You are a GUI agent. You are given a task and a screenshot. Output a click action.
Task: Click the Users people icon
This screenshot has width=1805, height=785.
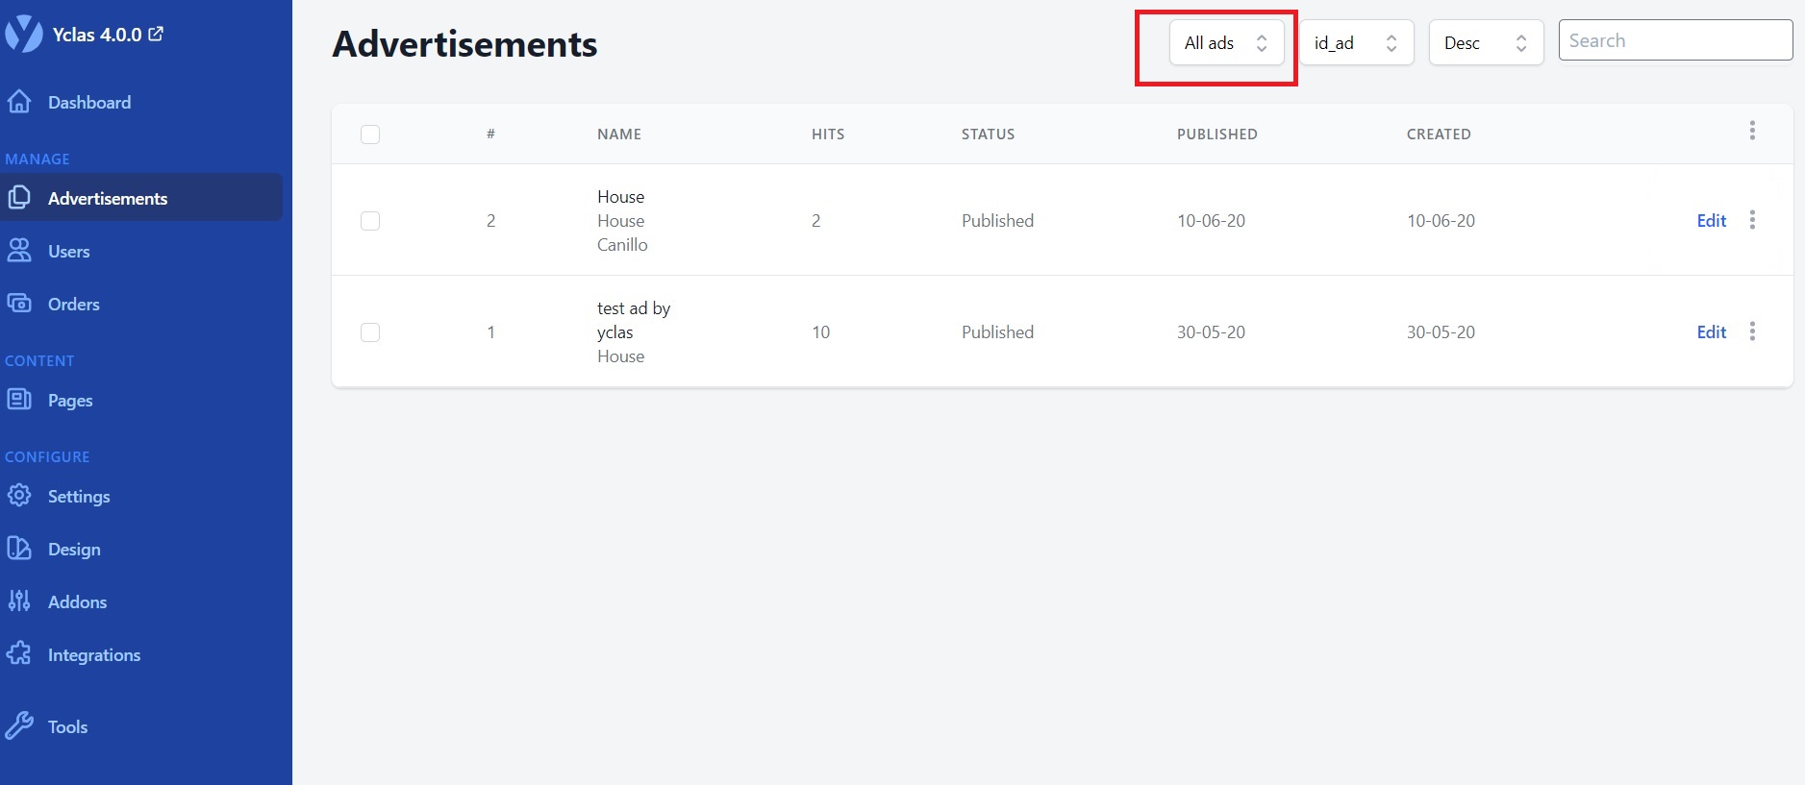click(19, 251)
